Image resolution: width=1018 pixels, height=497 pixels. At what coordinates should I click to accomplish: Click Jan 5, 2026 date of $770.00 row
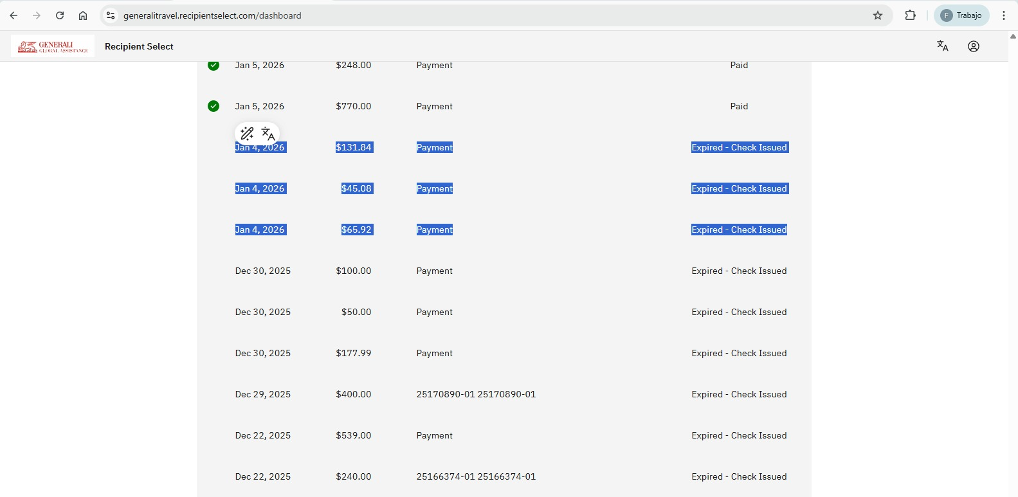[x=260, y=106]
